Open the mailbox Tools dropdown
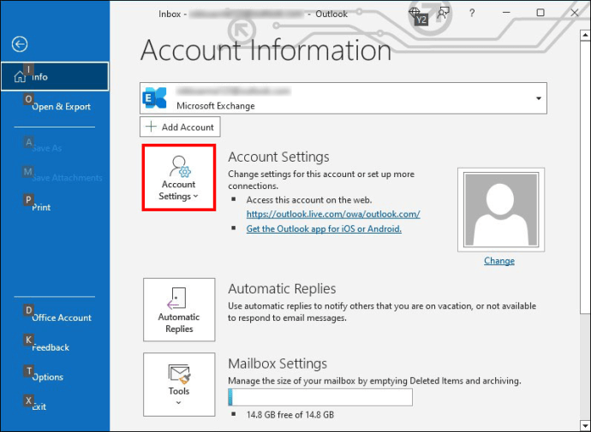 (179, 385)
